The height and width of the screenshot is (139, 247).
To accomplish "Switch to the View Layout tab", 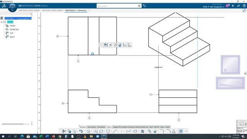I will pos(91,127).
